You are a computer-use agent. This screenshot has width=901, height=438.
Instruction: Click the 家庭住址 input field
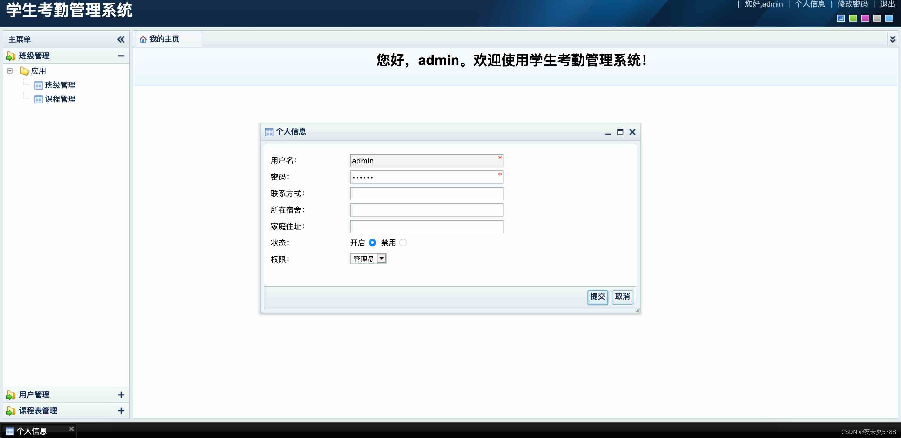tap(426, 226)
